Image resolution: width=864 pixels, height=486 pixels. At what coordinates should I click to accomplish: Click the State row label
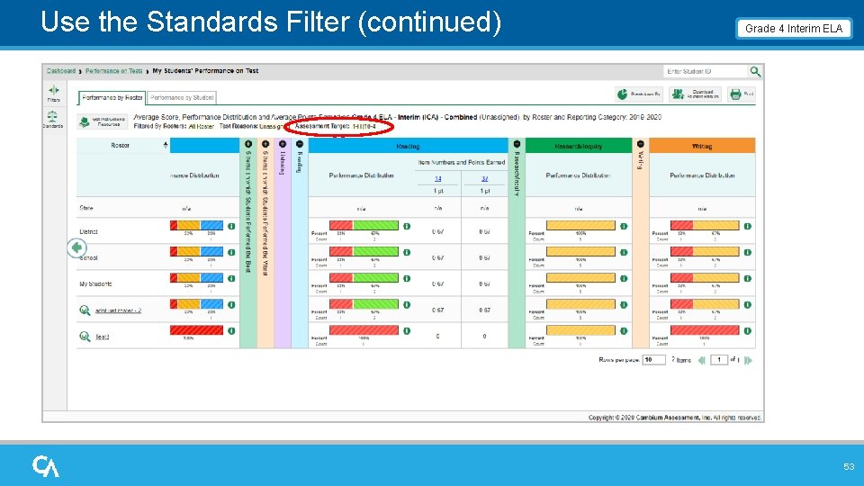tap(86, 208)
